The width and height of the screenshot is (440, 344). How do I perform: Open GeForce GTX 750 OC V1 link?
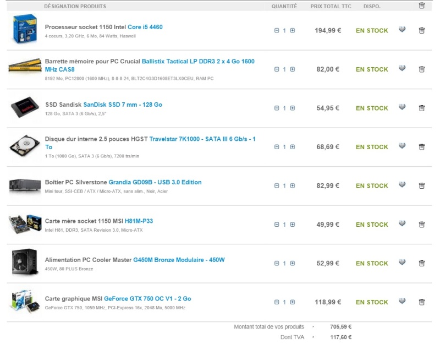[x=147, y=298]
